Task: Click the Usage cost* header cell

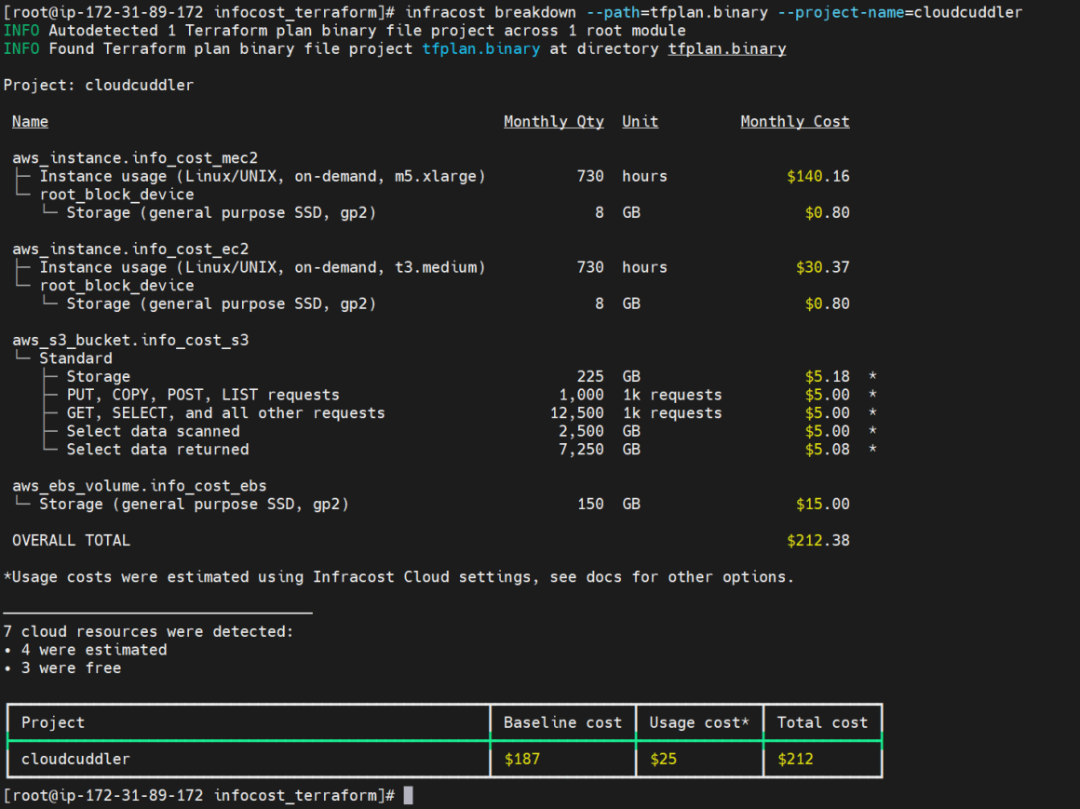Action: [x=699, y=722]
